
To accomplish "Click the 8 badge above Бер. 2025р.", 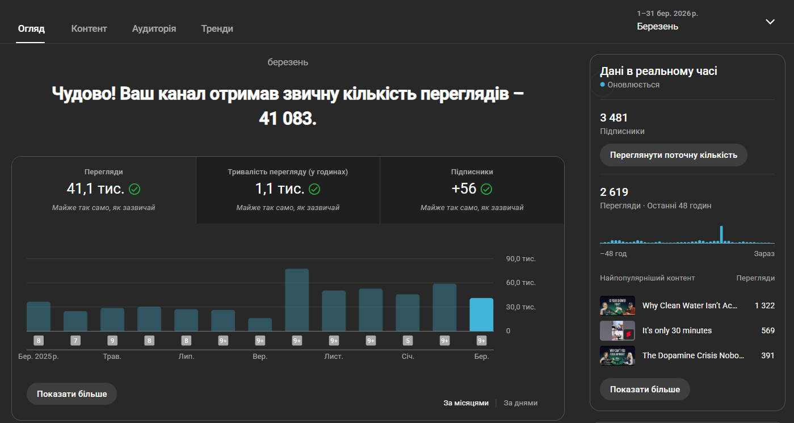I will coord(39,341).
